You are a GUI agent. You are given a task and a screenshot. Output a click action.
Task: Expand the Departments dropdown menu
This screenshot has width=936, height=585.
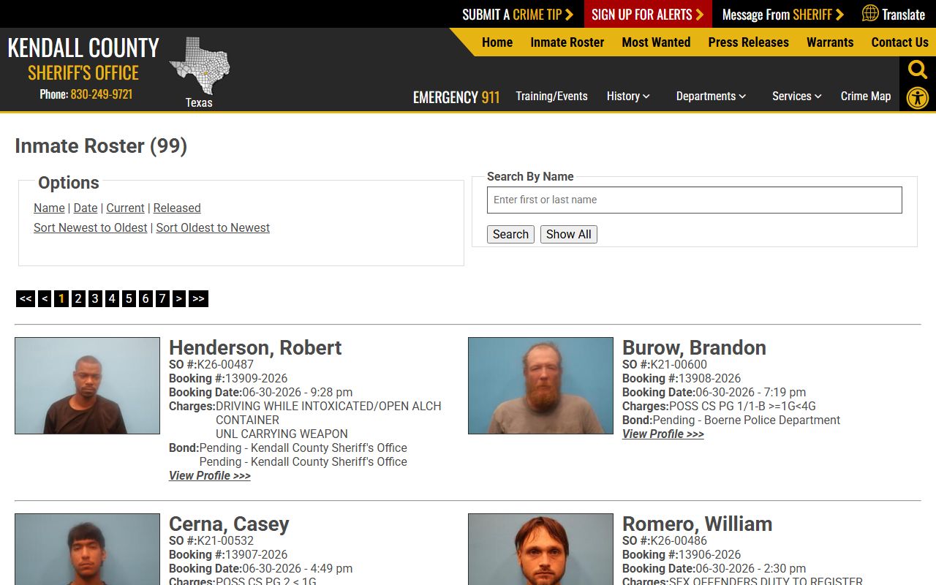point(711,97)
